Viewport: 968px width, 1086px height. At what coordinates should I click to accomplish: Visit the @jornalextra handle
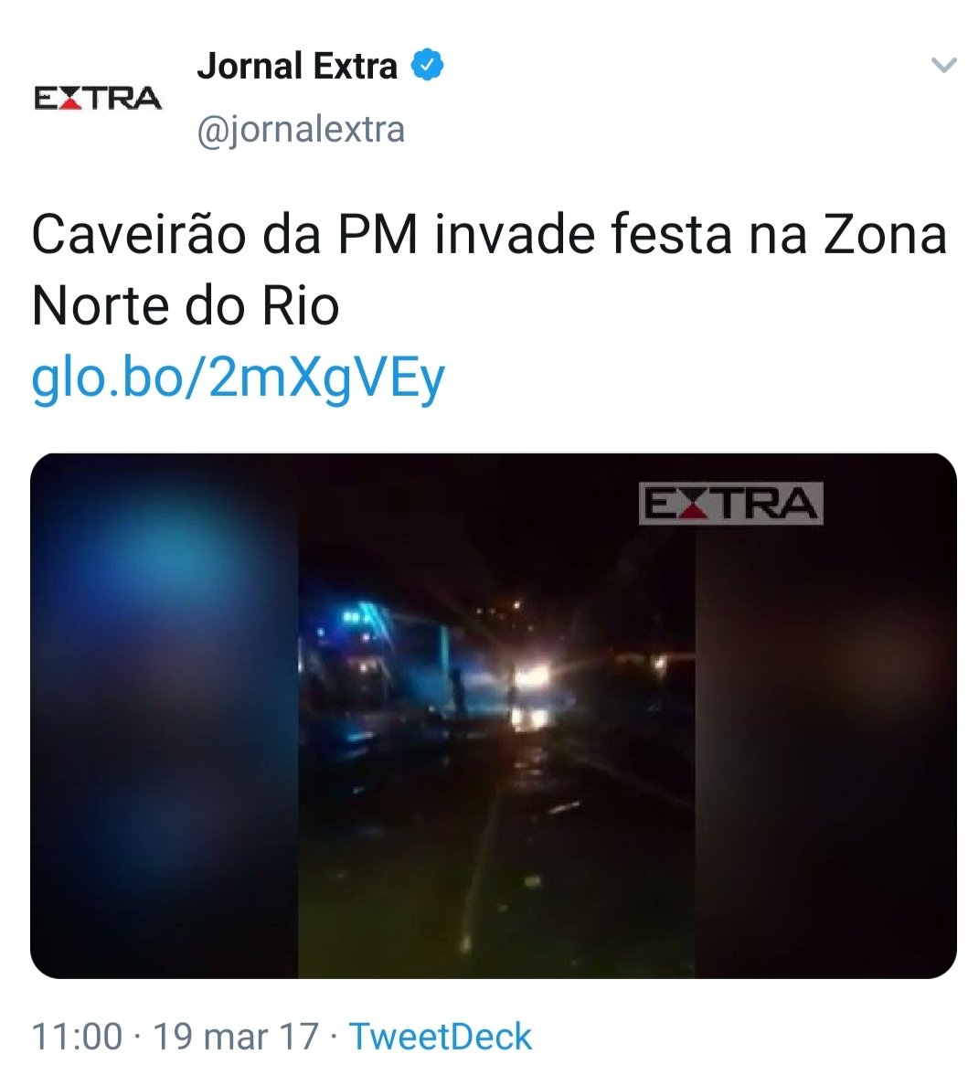click(x=302, y=130)
